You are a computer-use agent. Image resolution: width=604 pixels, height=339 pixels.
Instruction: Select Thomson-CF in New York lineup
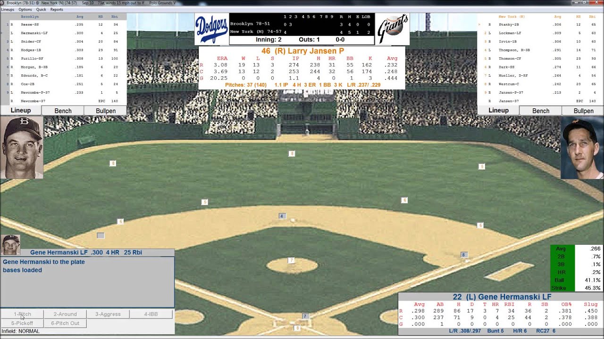tap(541, 58)
